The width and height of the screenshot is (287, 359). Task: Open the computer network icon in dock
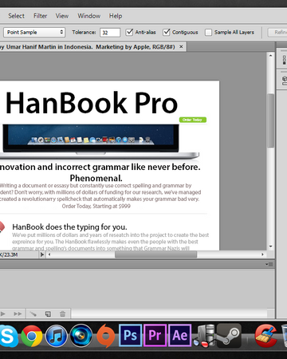tap(204, 336)
